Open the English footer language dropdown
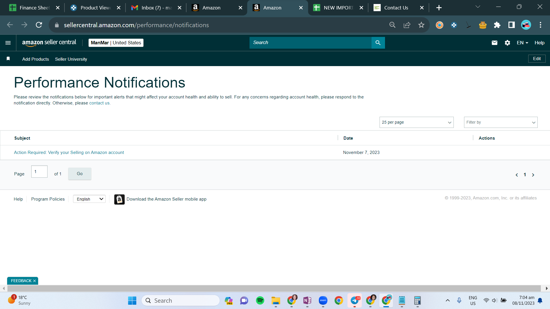Image resolution: width=550 pixels, height=309 pixels. click(89, 199)
